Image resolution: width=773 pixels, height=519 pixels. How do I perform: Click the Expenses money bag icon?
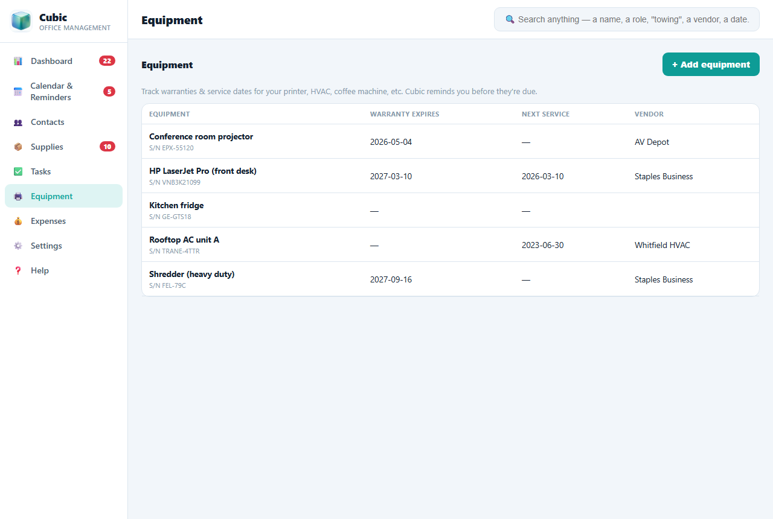pyautogui.click(x=18, y=221)
